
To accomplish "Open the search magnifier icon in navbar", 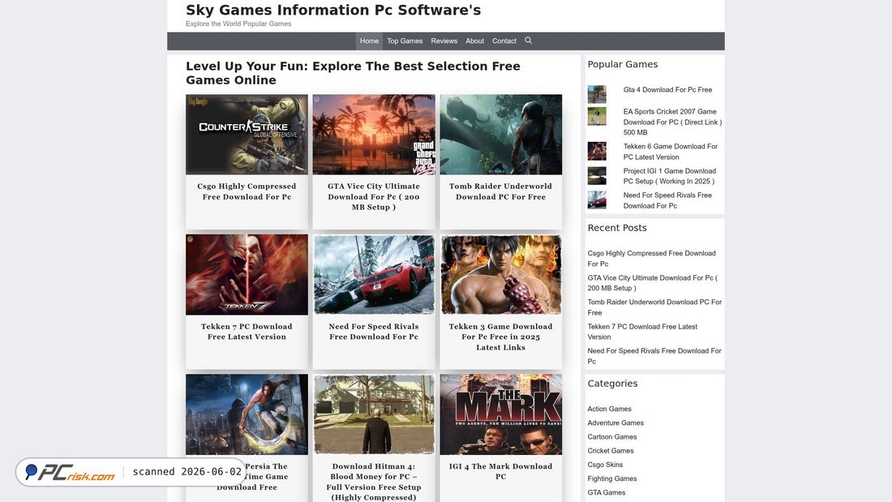I will click(x=528, y=41).
